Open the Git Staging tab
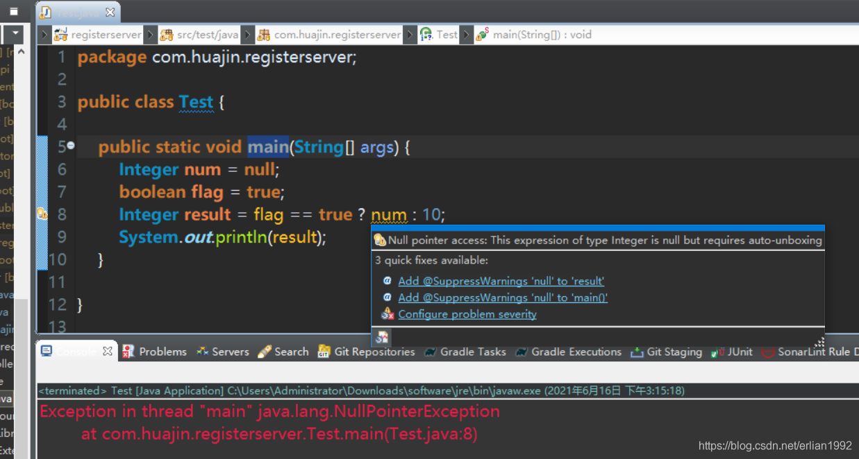 coord(666,352)
